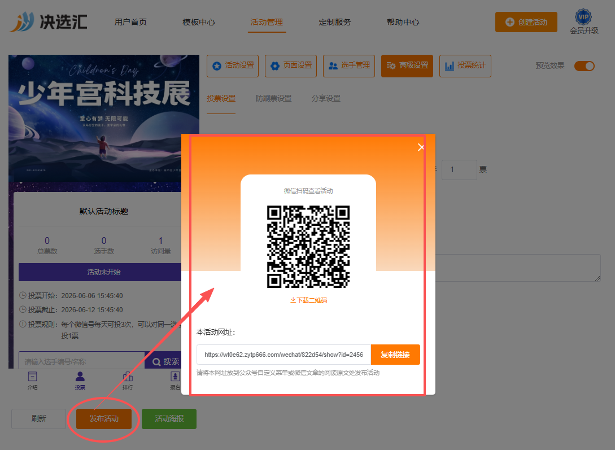Tap the 投票 person icon in preview
The width and height of the screenshot is (615, 450).
[x=80, y=381]
